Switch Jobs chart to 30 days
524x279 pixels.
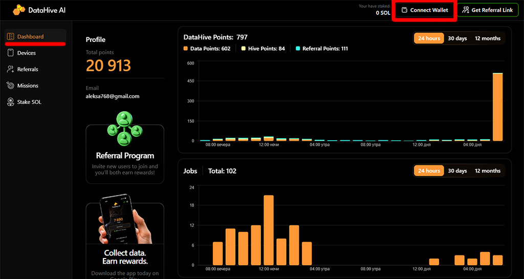click(457, 170)
